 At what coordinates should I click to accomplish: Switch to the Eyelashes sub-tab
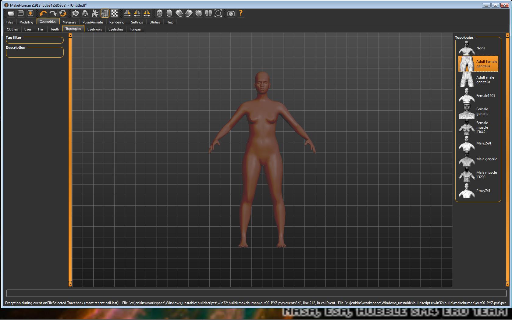click(116, 29)
